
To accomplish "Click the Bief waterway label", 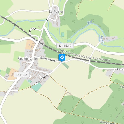I will tap(89, 22).
